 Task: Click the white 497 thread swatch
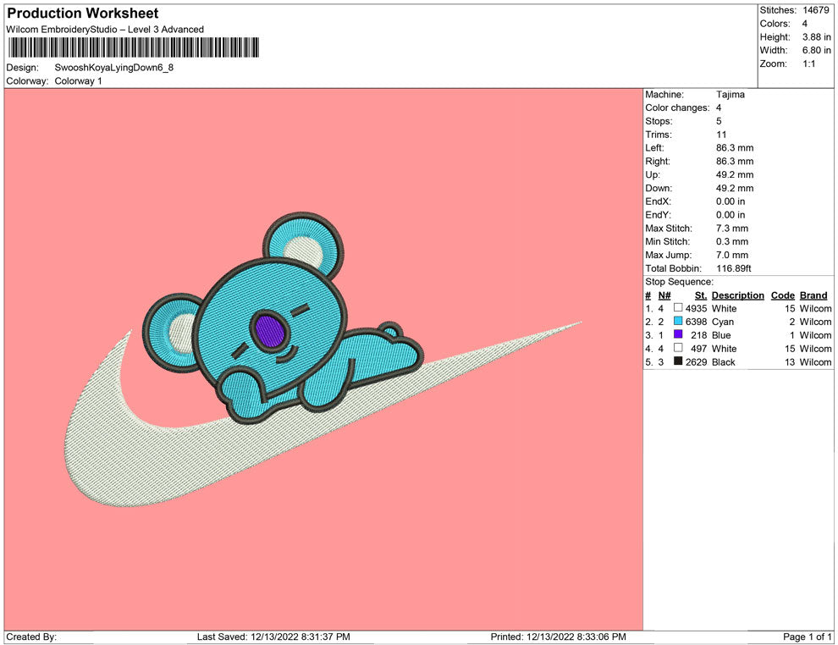[678, 349]
